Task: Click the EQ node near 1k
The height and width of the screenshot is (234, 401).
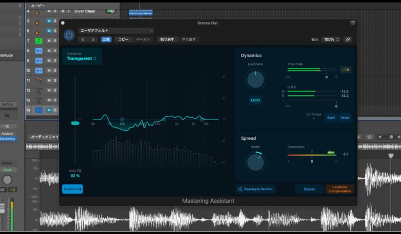Action: tap(164, 119)
